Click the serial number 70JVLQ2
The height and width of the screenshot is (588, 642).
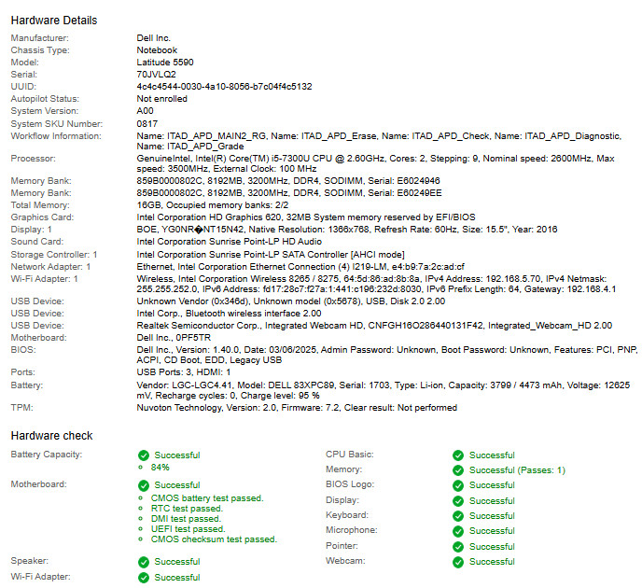[157, 75]
